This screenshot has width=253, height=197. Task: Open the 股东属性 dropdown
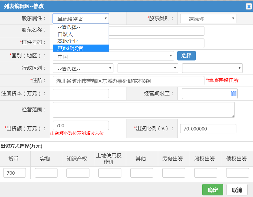(x=81, y=18)
